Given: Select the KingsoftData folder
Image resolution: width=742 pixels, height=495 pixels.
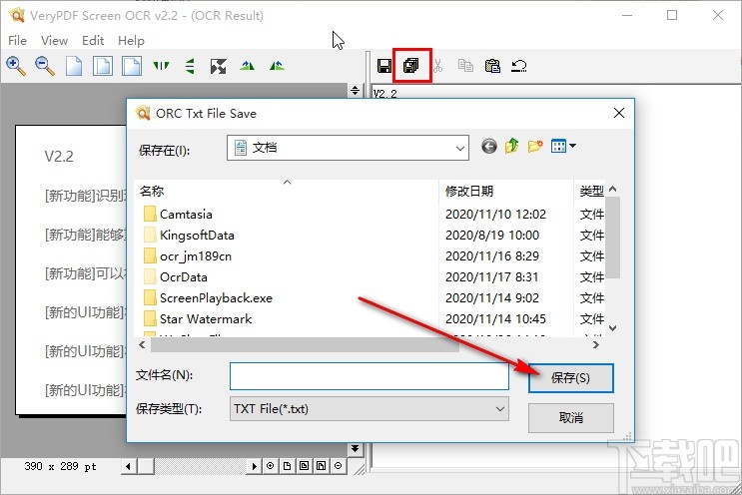Looking at the screenshot, I should (197, 235).
